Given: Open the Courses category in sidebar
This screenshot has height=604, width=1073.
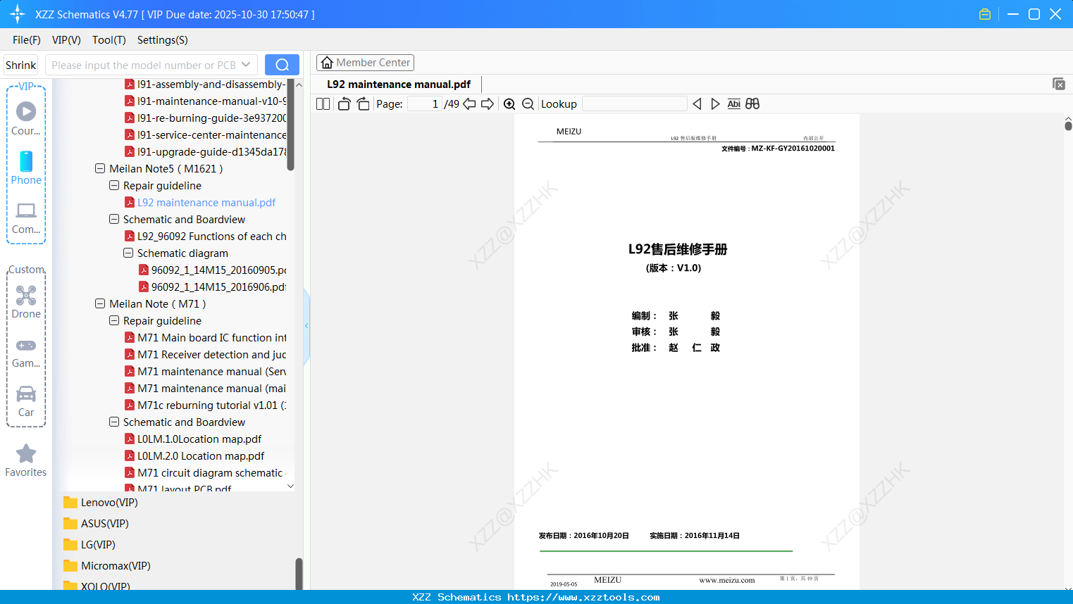Looking at the screenshot, I should click(26, 118).
